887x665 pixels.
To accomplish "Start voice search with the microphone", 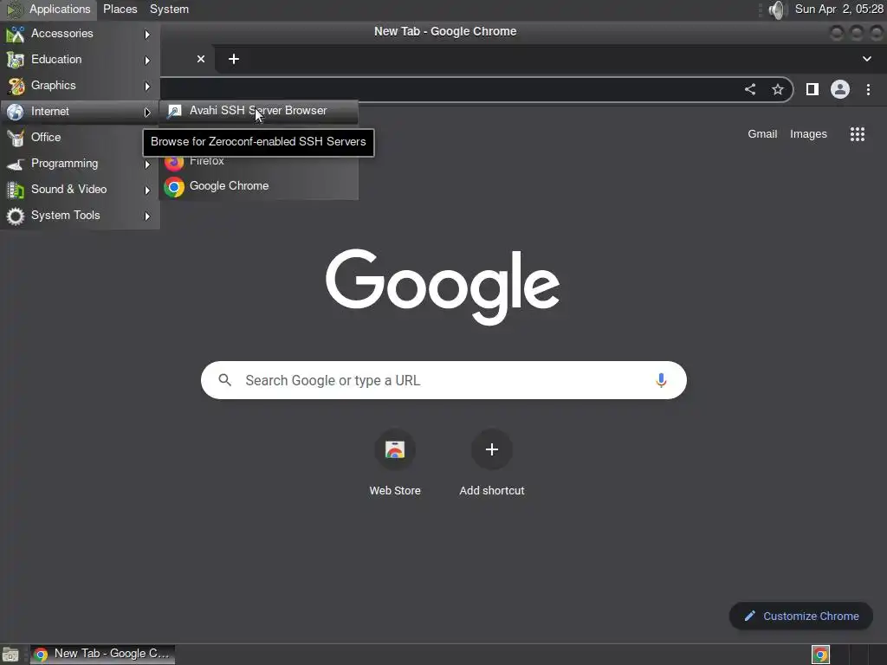I will 661,380.
